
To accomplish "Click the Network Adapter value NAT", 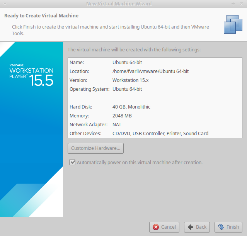I will pyautogui.click(x=117, y=124).
